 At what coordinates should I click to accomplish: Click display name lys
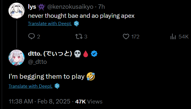[x=32, y=7]
